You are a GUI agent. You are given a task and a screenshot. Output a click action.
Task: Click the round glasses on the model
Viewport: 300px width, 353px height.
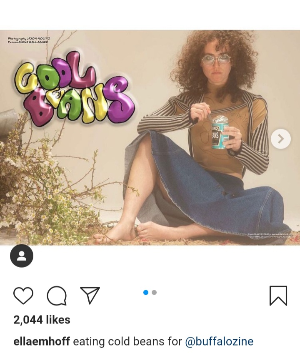[216, 60]
